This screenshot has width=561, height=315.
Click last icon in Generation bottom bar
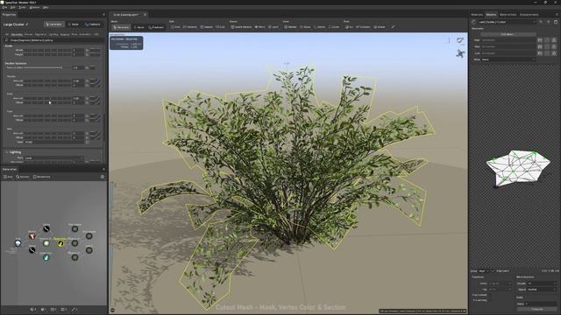(x=75, y=310)
